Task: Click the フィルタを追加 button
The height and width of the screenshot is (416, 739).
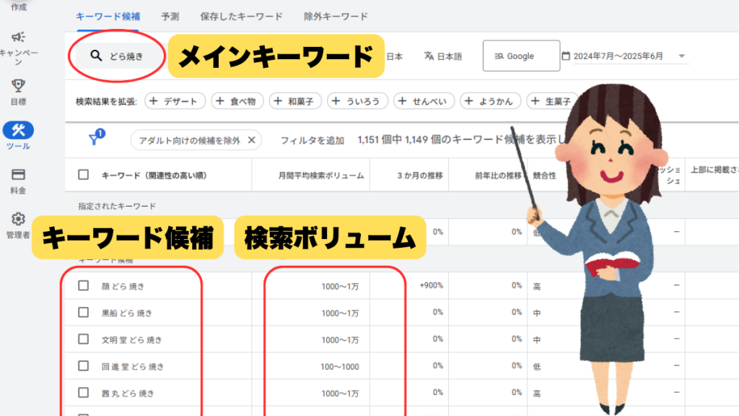Action: [312, 140]
